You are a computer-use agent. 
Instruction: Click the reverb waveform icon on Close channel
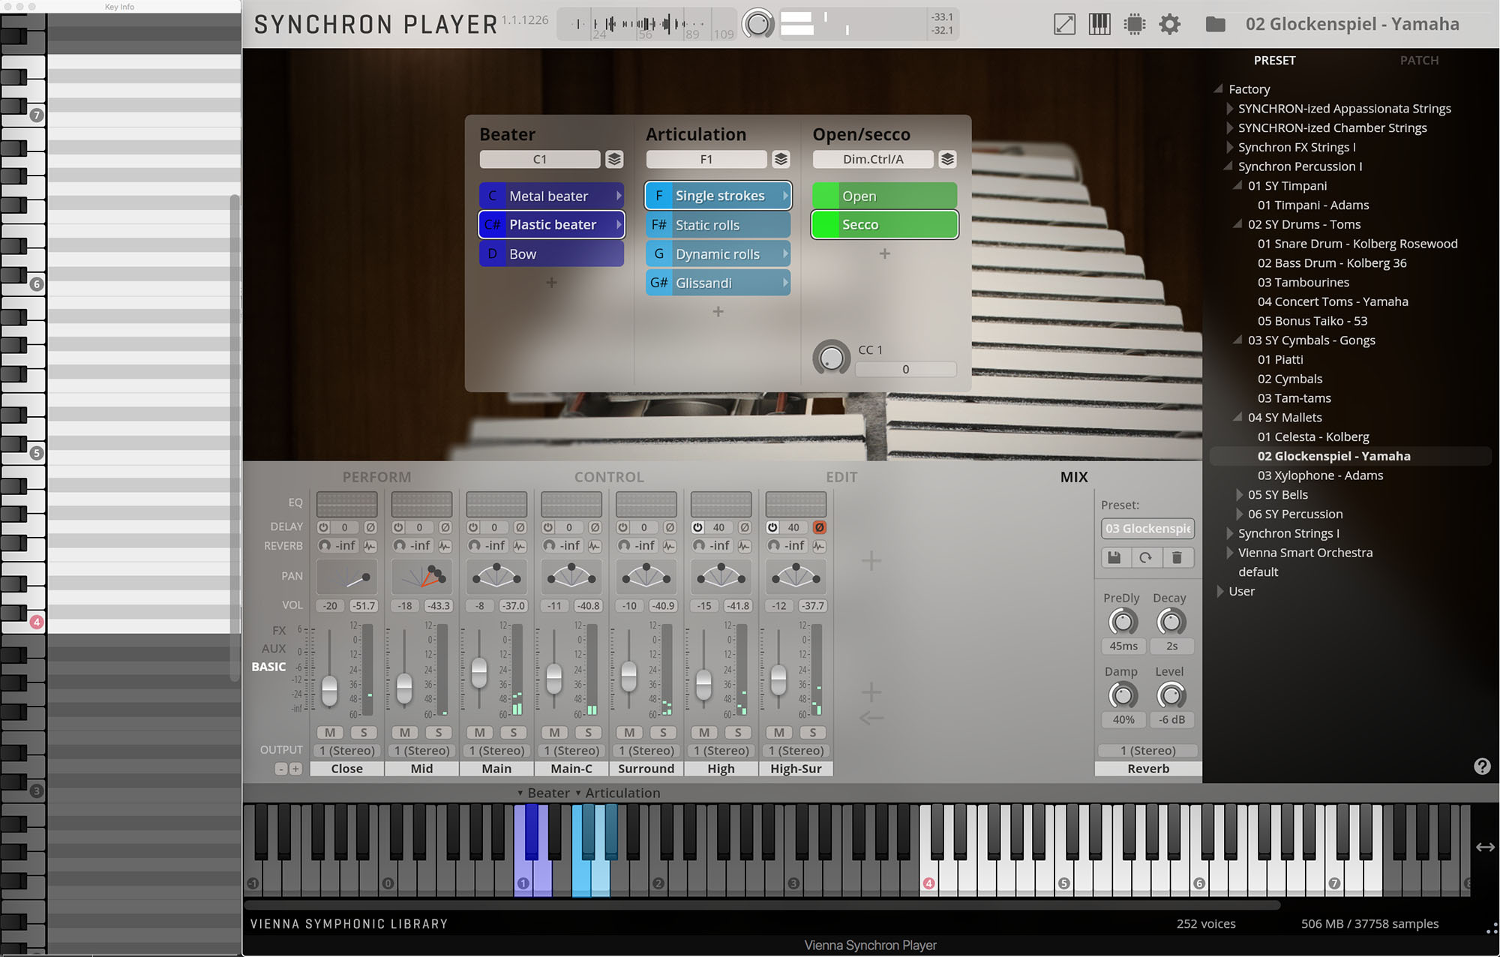tap(370, 546)
